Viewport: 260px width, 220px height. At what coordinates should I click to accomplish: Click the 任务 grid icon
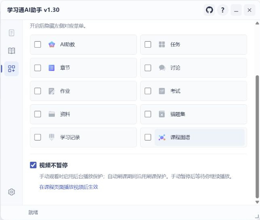(162, 44)
